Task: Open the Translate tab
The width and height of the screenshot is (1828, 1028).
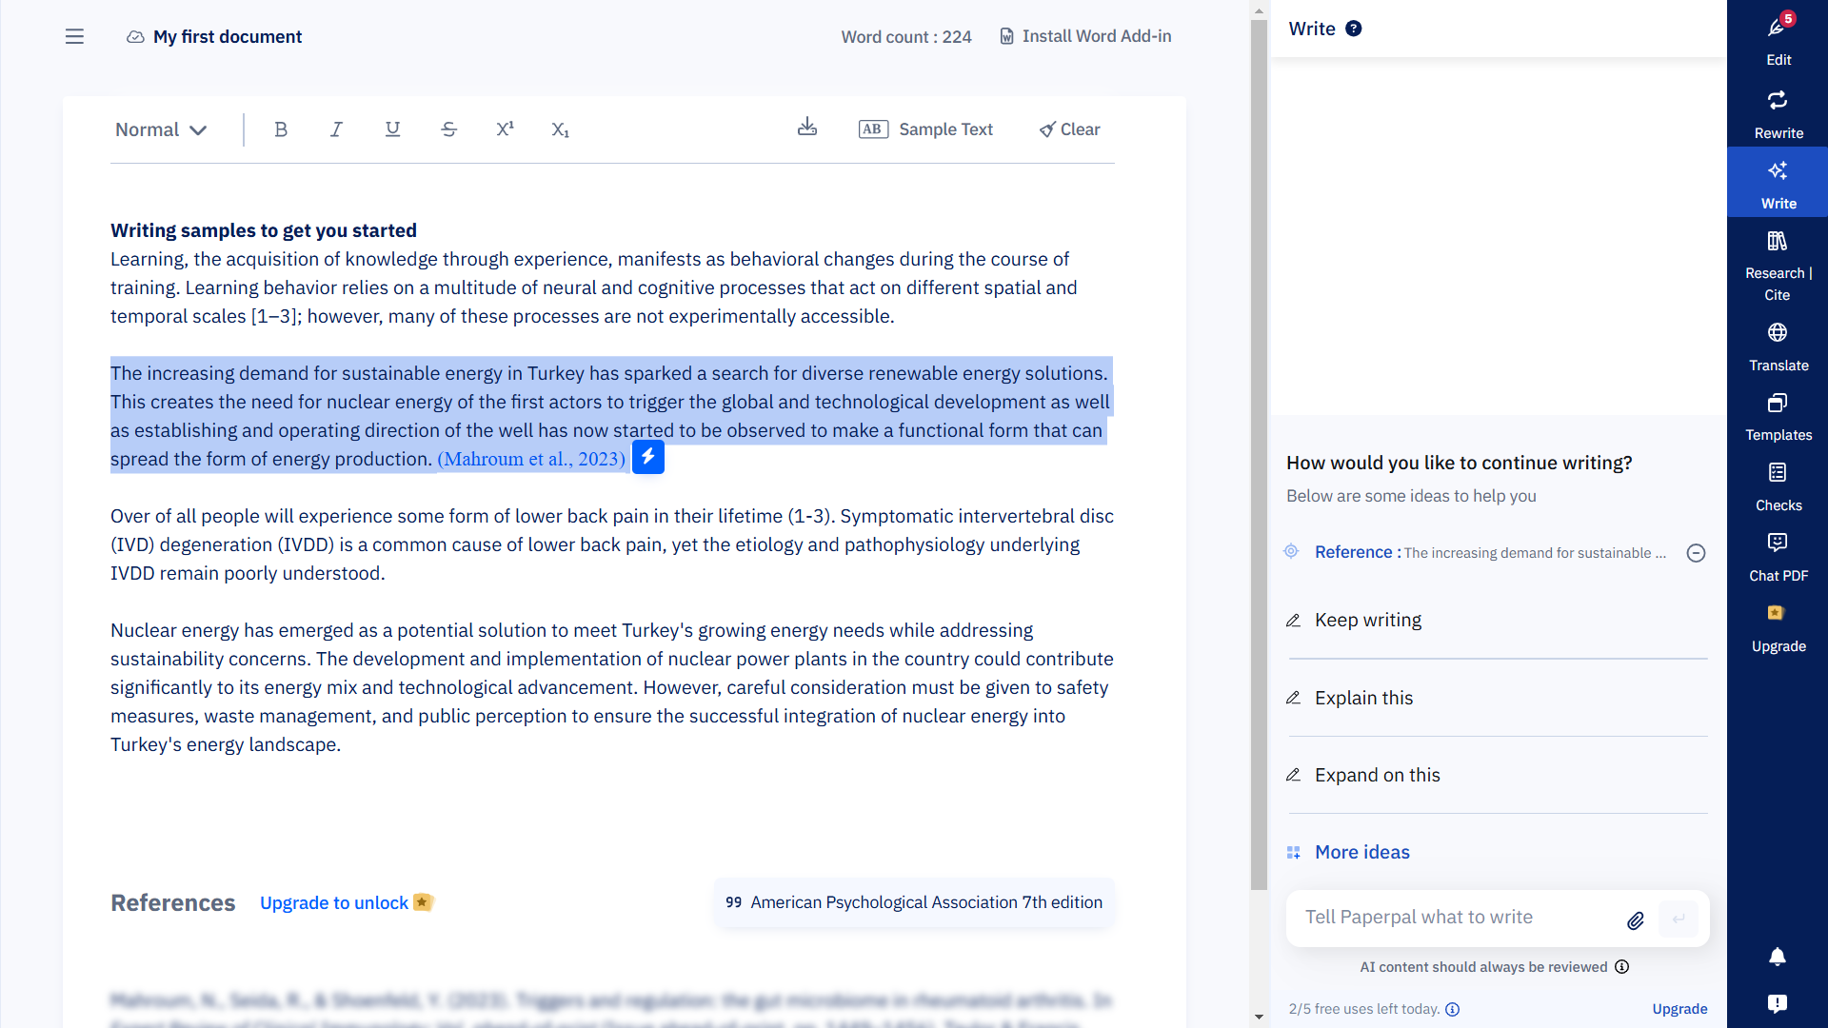Action: [x=1778, y=346]
